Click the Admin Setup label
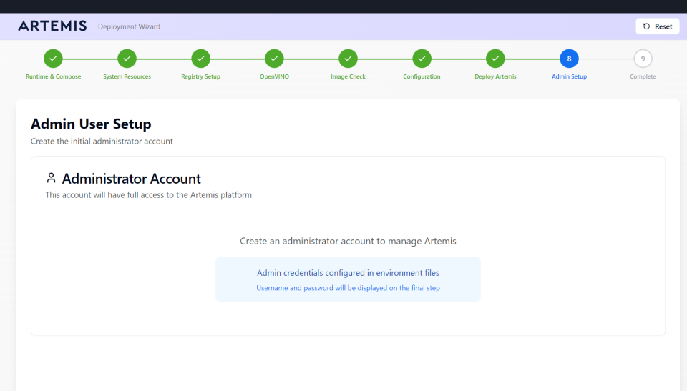This screenshot has width=687, height=391. click(x=569, y=76)
